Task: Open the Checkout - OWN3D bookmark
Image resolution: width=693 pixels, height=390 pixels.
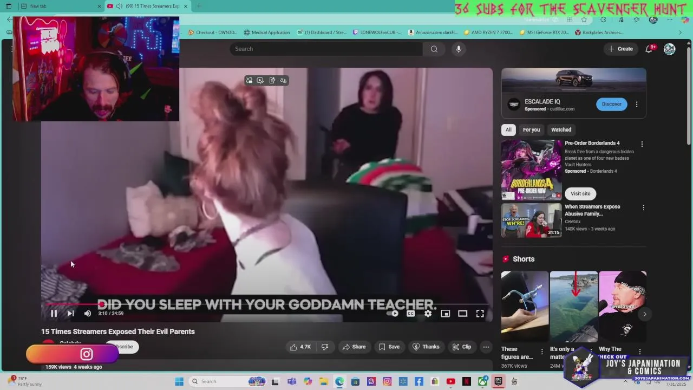Action: (212, 32)
